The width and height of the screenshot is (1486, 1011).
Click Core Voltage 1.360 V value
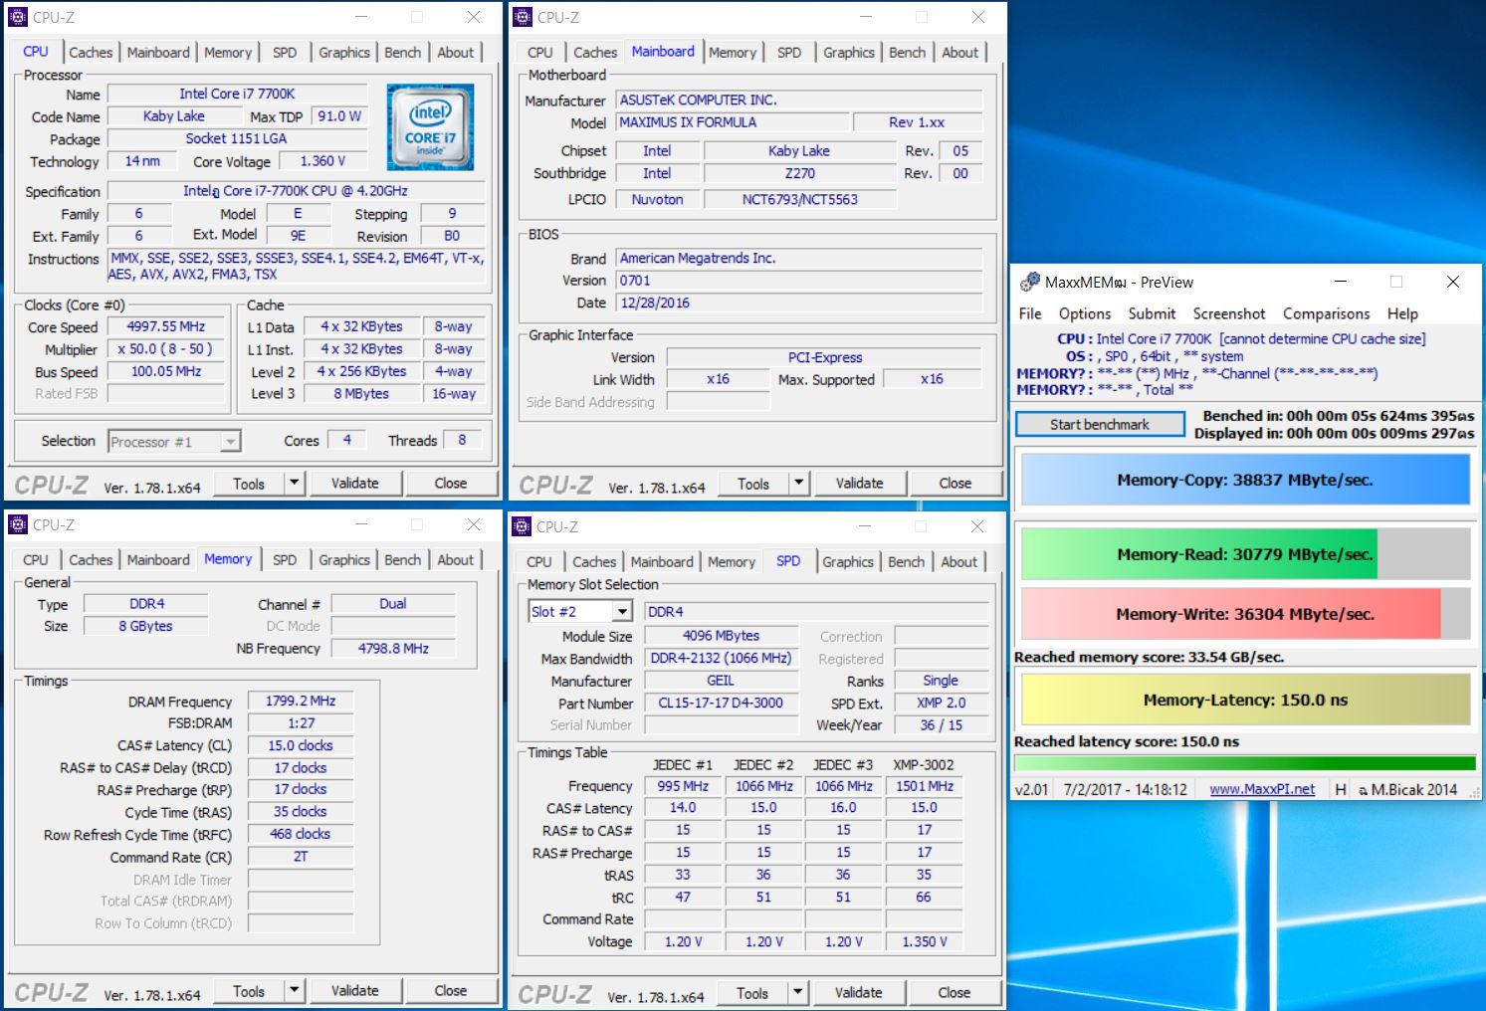coord(323,161)
